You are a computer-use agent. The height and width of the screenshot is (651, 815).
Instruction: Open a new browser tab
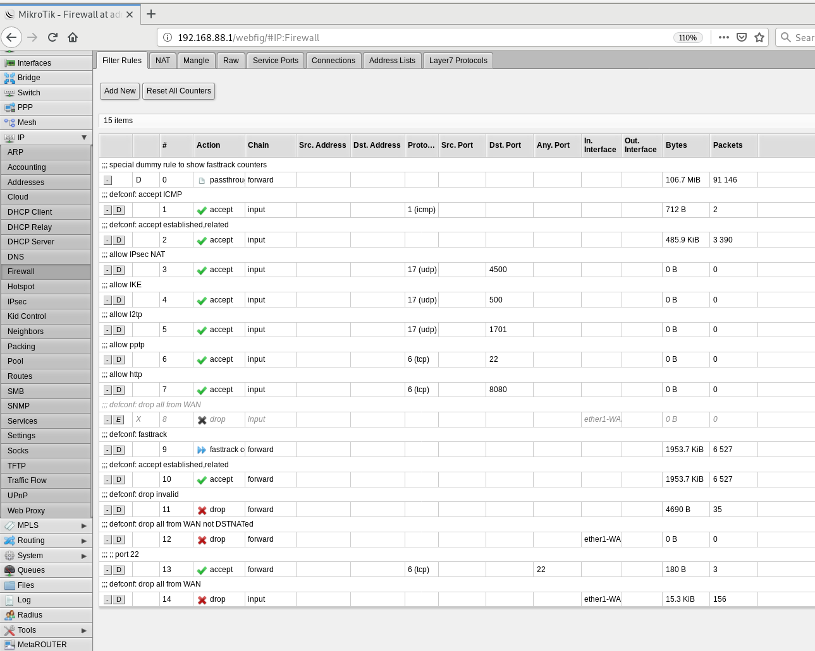pyautogui.click(x=151, y=14)
